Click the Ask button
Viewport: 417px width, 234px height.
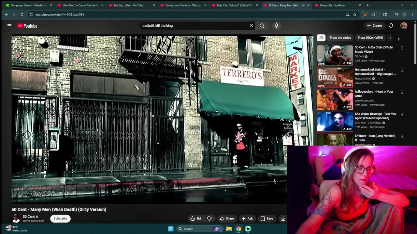click(x=247, y=218)
